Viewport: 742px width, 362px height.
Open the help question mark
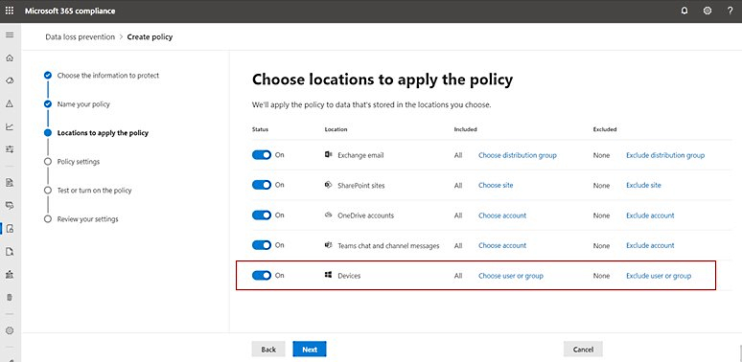(x=730, y=11)
